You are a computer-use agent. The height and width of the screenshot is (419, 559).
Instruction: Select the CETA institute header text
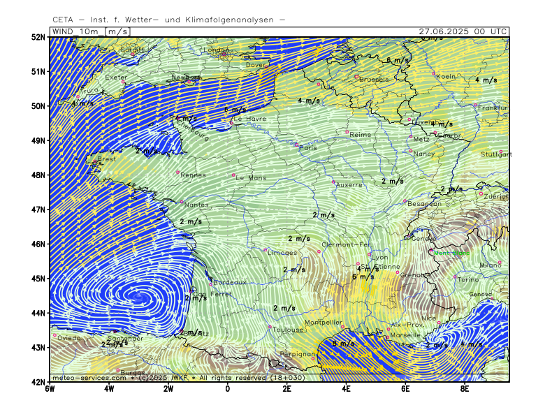coord(169,20)
